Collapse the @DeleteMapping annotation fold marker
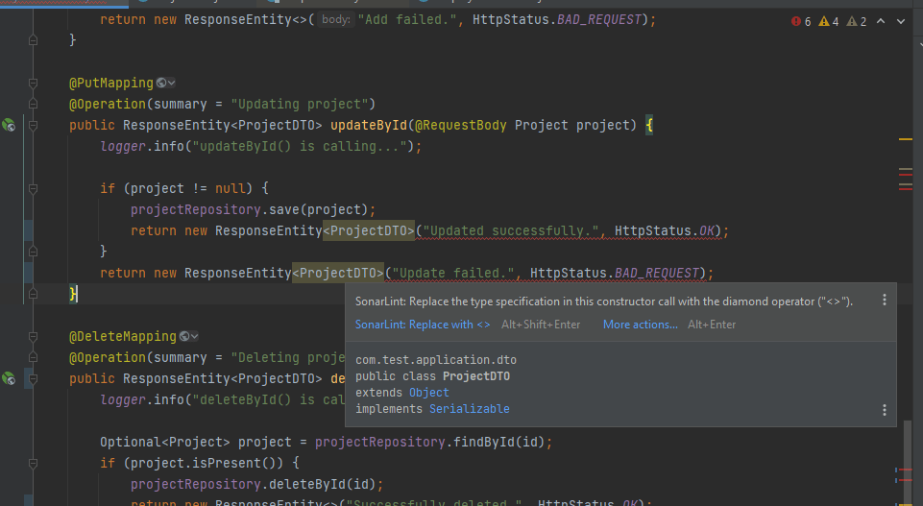923x506 pixels. [33, 337]
